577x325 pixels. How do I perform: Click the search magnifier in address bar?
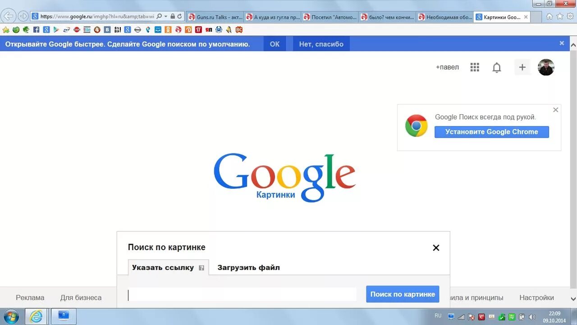click(159, 16)
